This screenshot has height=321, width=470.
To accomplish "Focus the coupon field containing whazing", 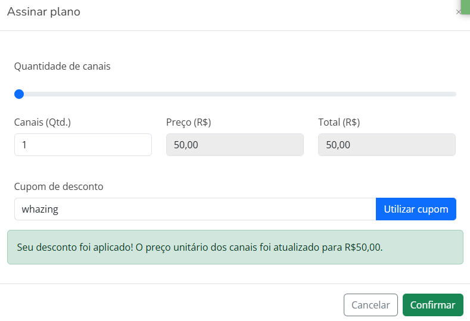I will point(195,209).
